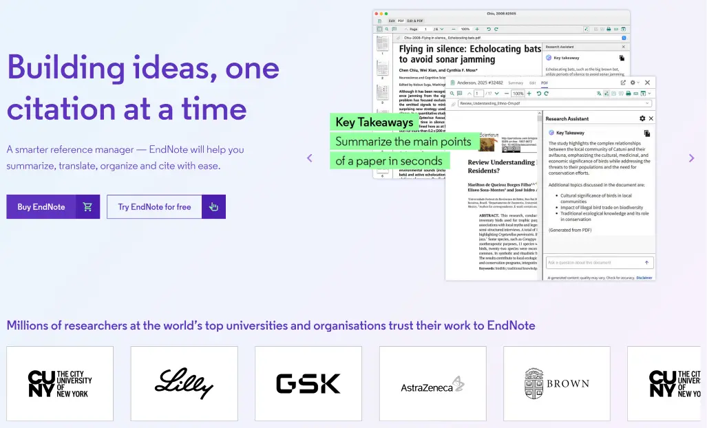Click print icon in Chiu PDF toolbar
Image resolution: width=707 pixels, height=428 pixels.
[x=609, y=30]
